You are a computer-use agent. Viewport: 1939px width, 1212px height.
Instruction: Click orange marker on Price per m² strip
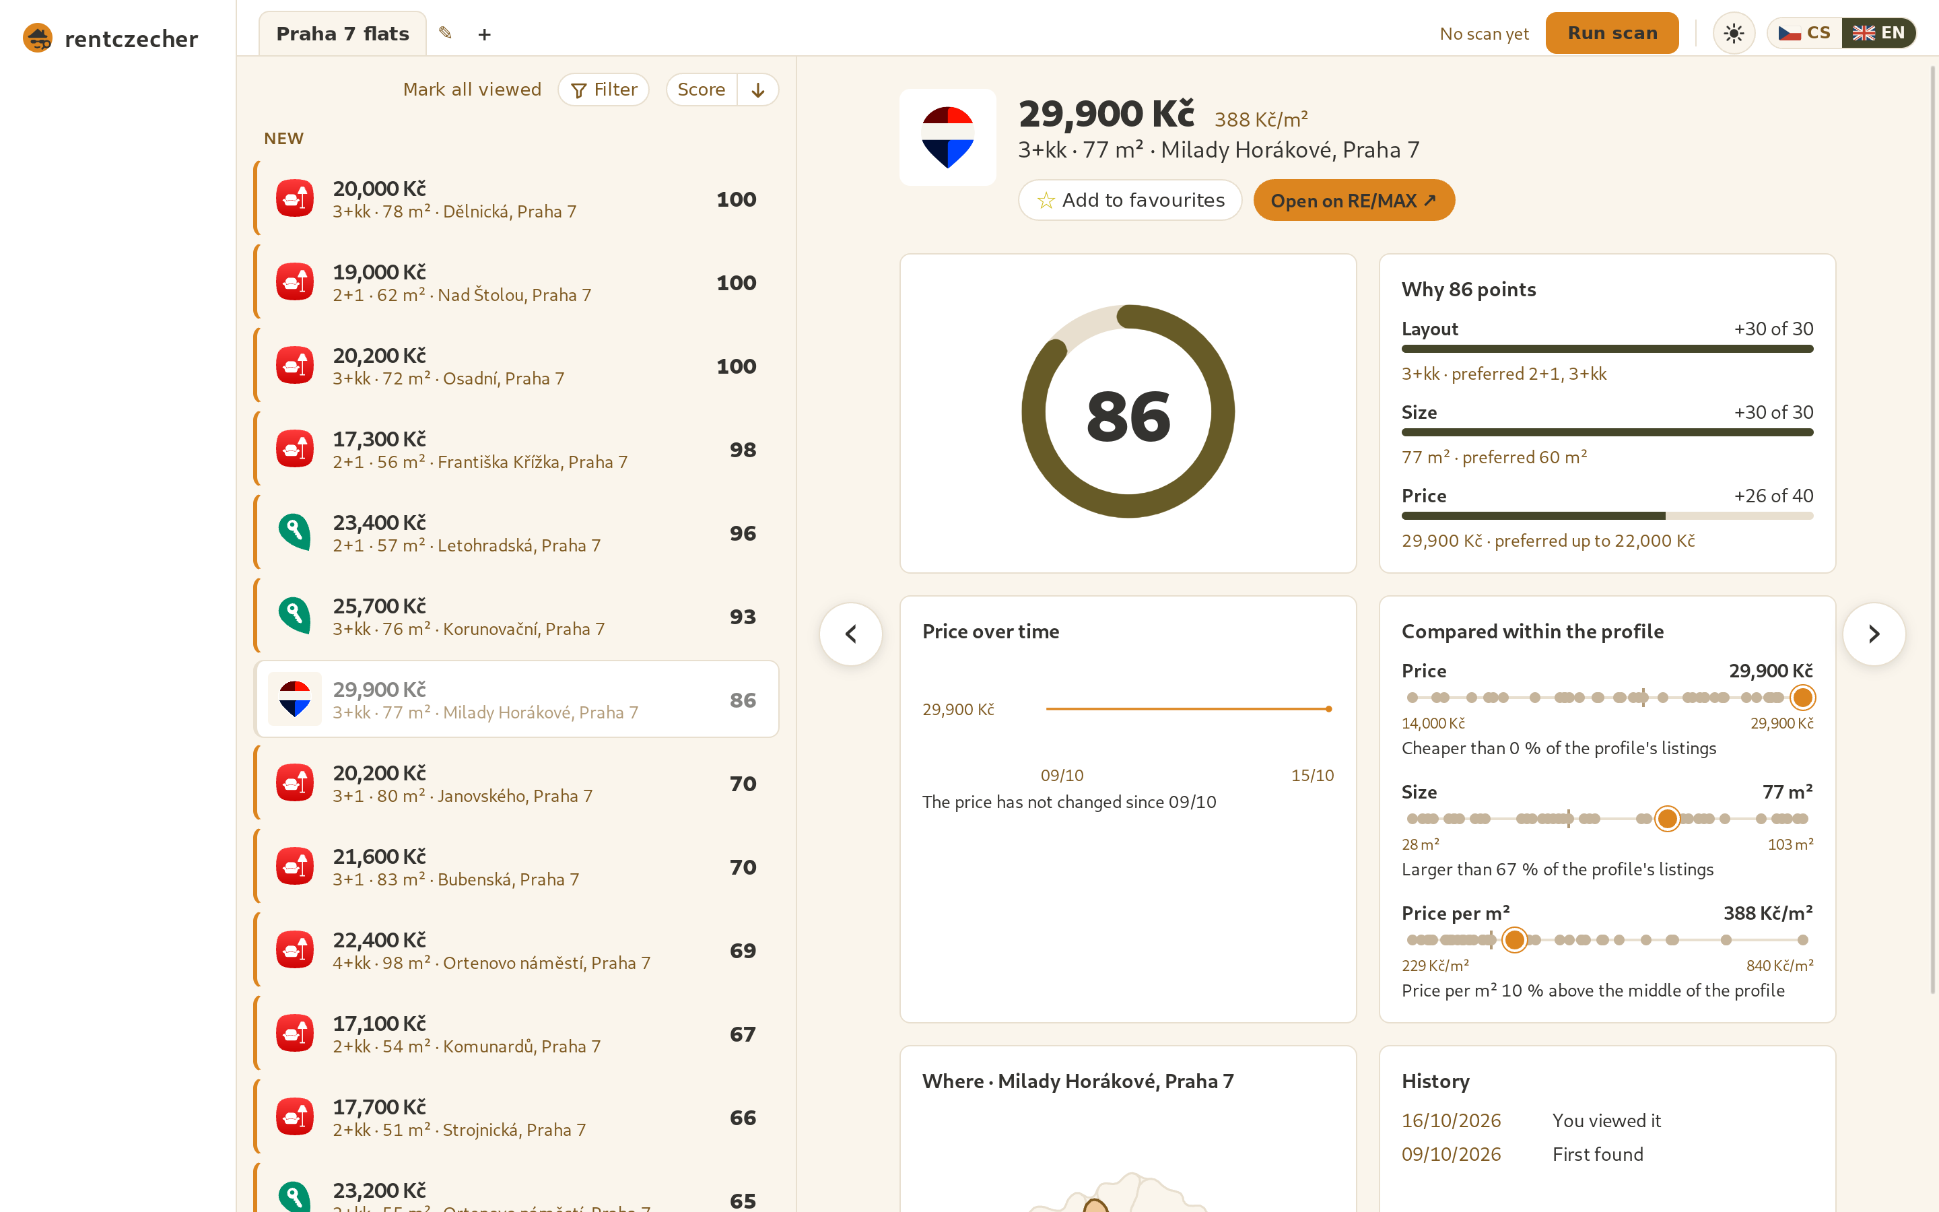click(1514, 939)
